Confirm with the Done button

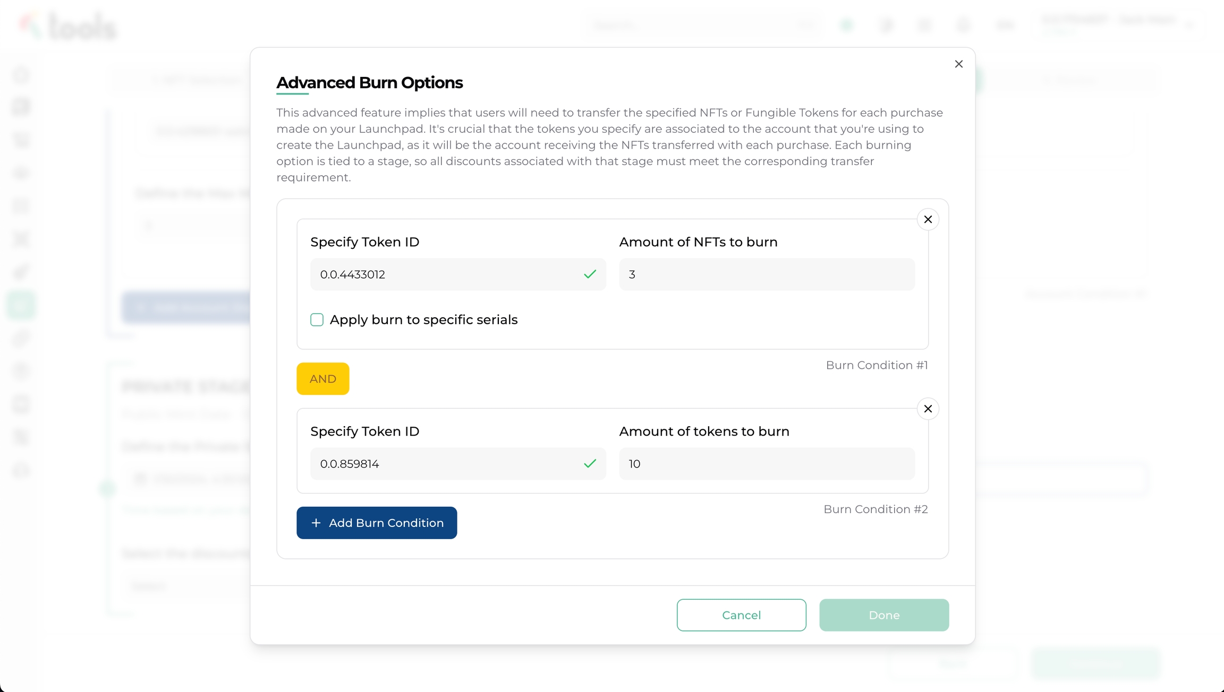coord(883,615)
